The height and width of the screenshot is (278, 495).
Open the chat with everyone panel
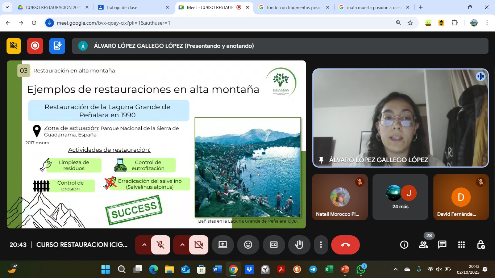coord(442,245)
